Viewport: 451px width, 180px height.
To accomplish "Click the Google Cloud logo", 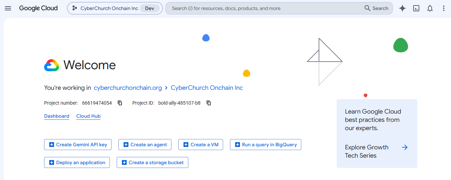I will click(38, 8).
